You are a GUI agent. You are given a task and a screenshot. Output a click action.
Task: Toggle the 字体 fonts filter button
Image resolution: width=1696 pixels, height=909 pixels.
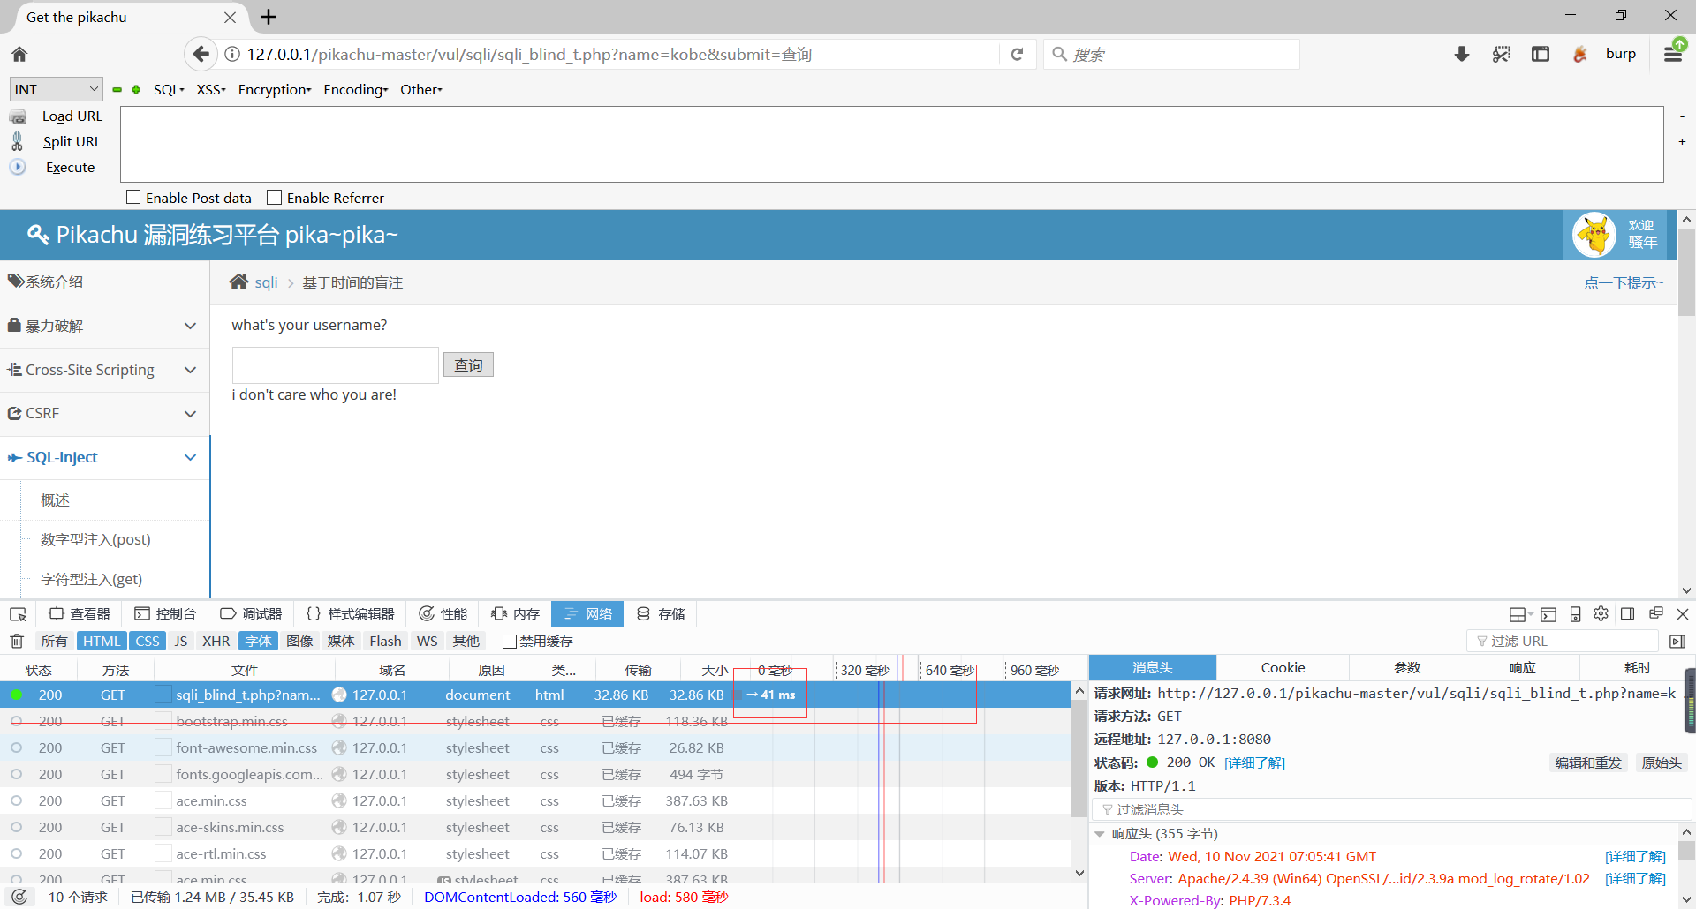258,642
